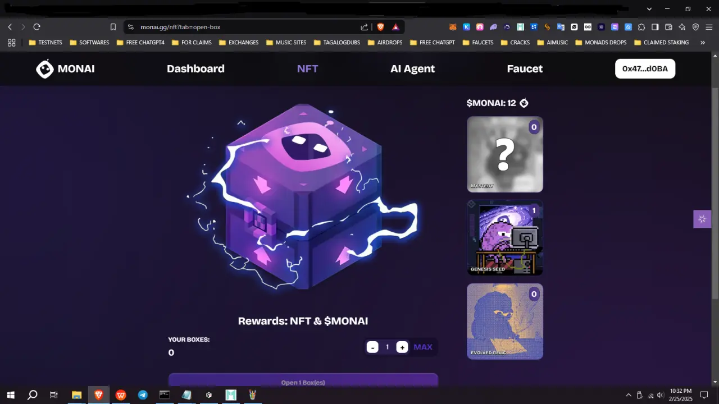Viewport: 719px width, 404px height.
Task: Open the SOFTWARES bookmark folder
Action: point(89,43)
